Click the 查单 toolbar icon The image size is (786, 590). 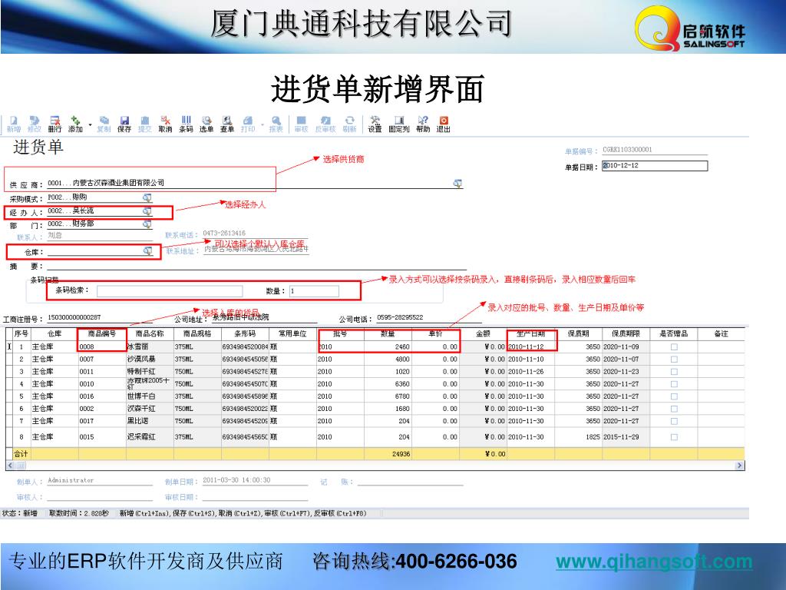point(227,124)
